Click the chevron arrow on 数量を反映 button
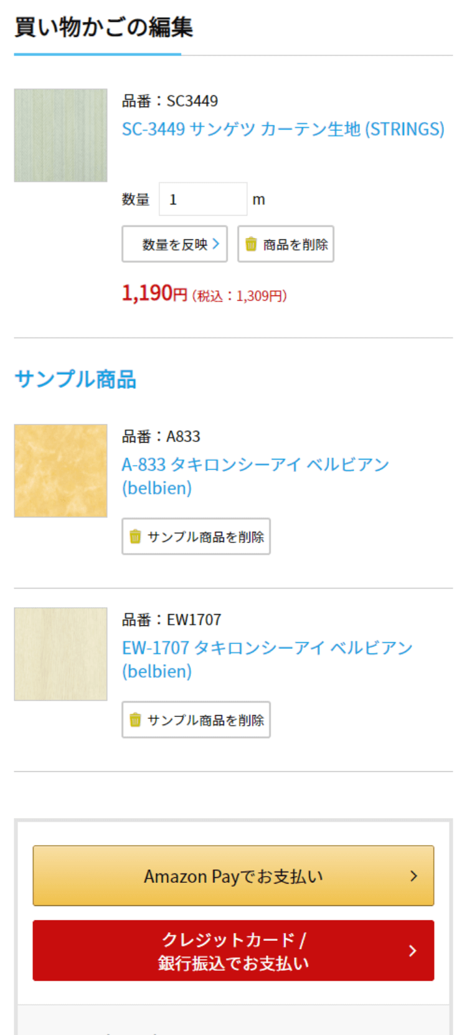This screenshot has height=1035, width=467. (218, 244)
